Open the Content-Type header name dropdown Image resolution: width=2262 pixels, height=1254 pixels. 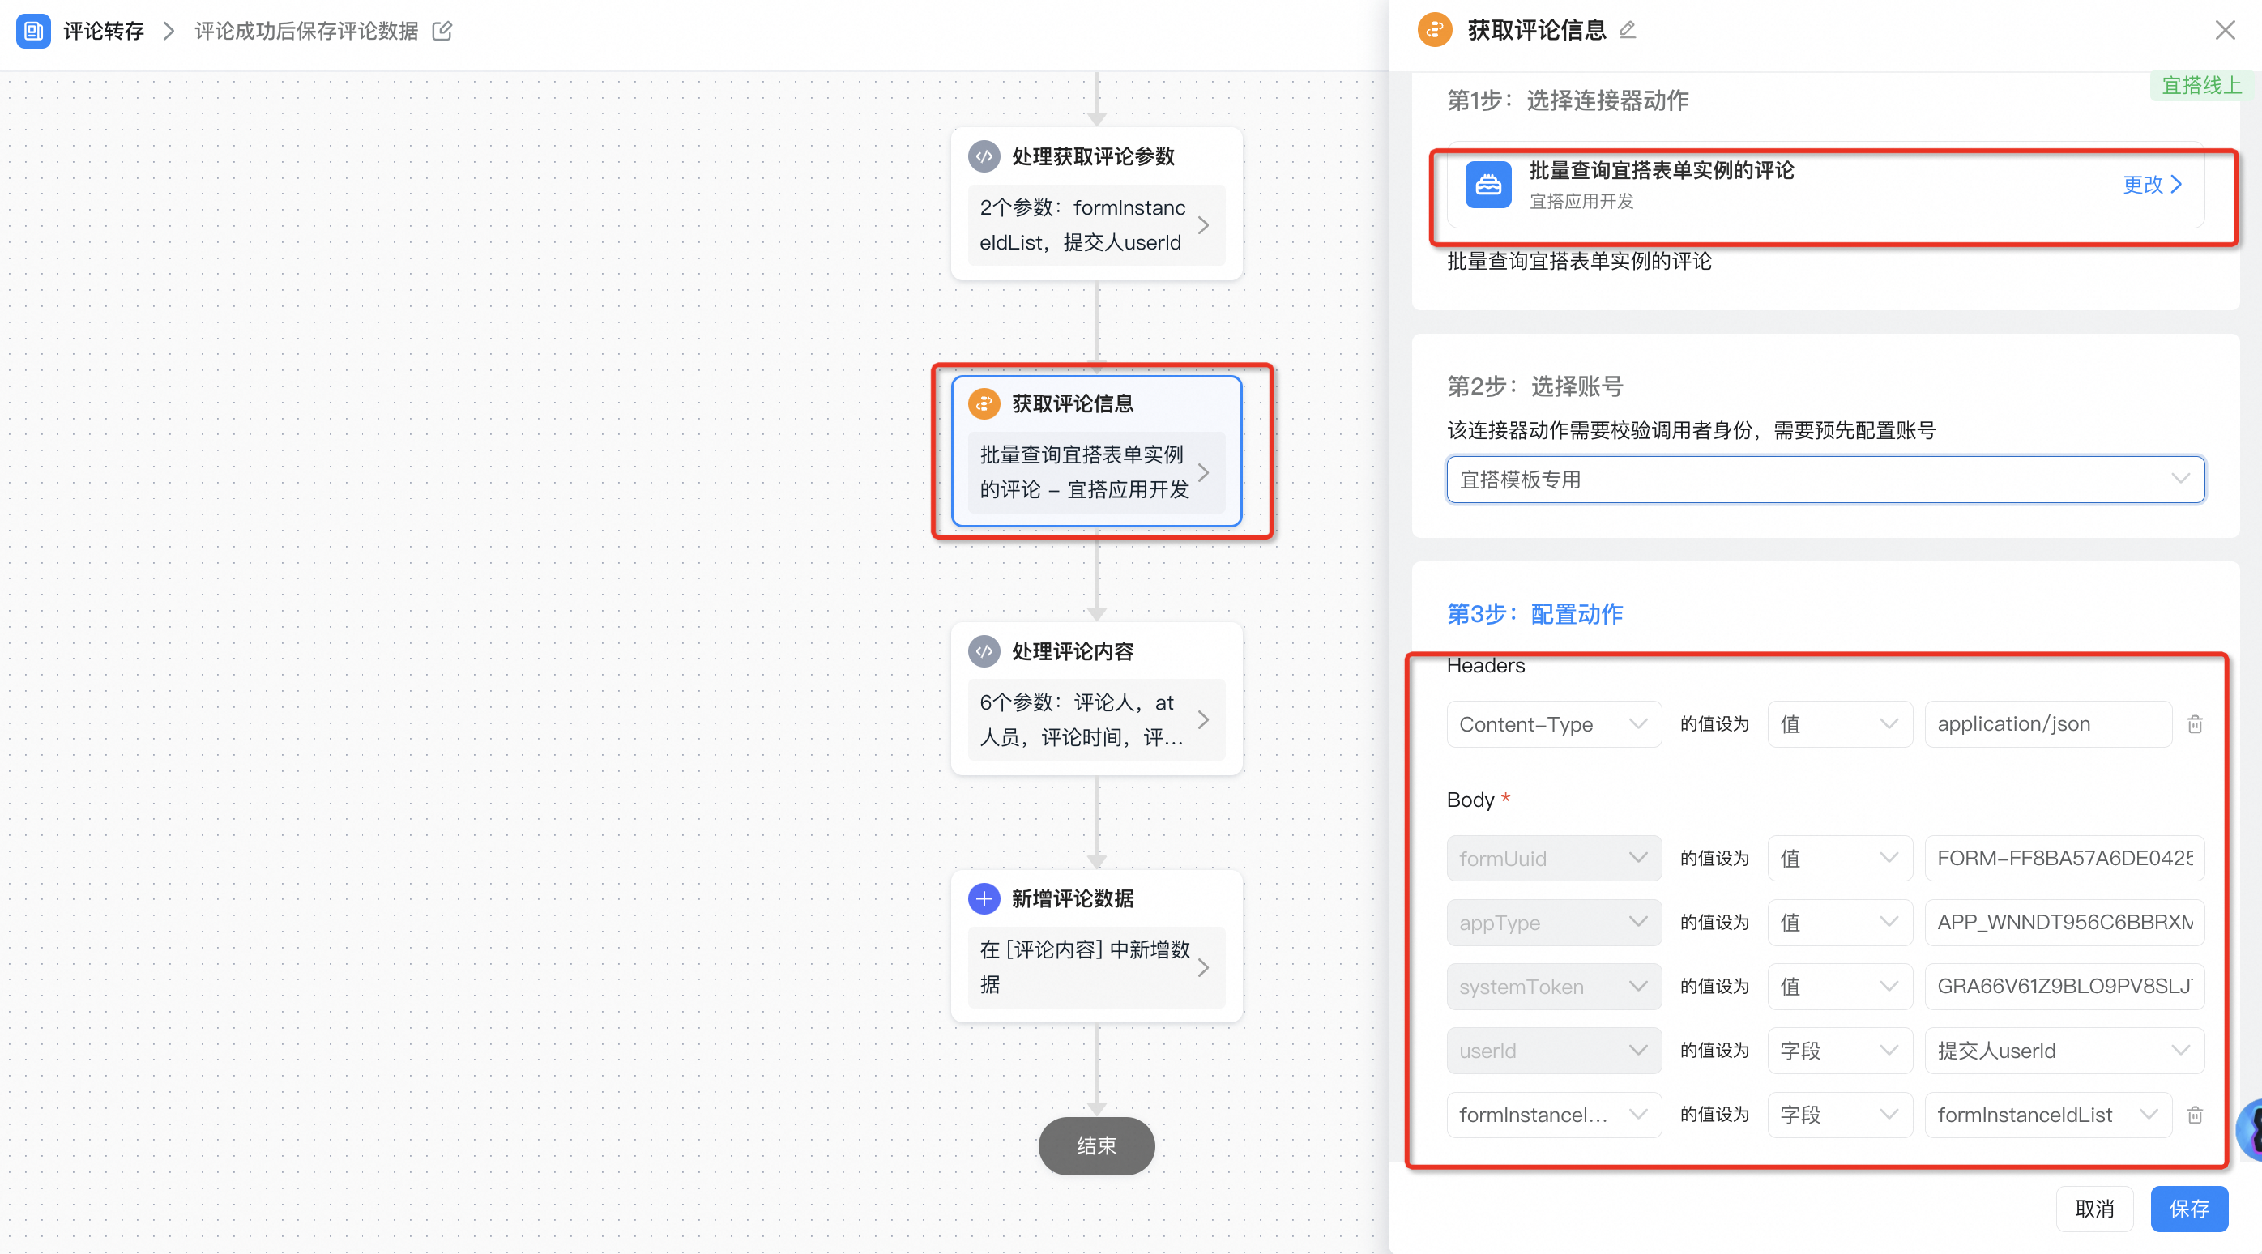point(1553,723)
